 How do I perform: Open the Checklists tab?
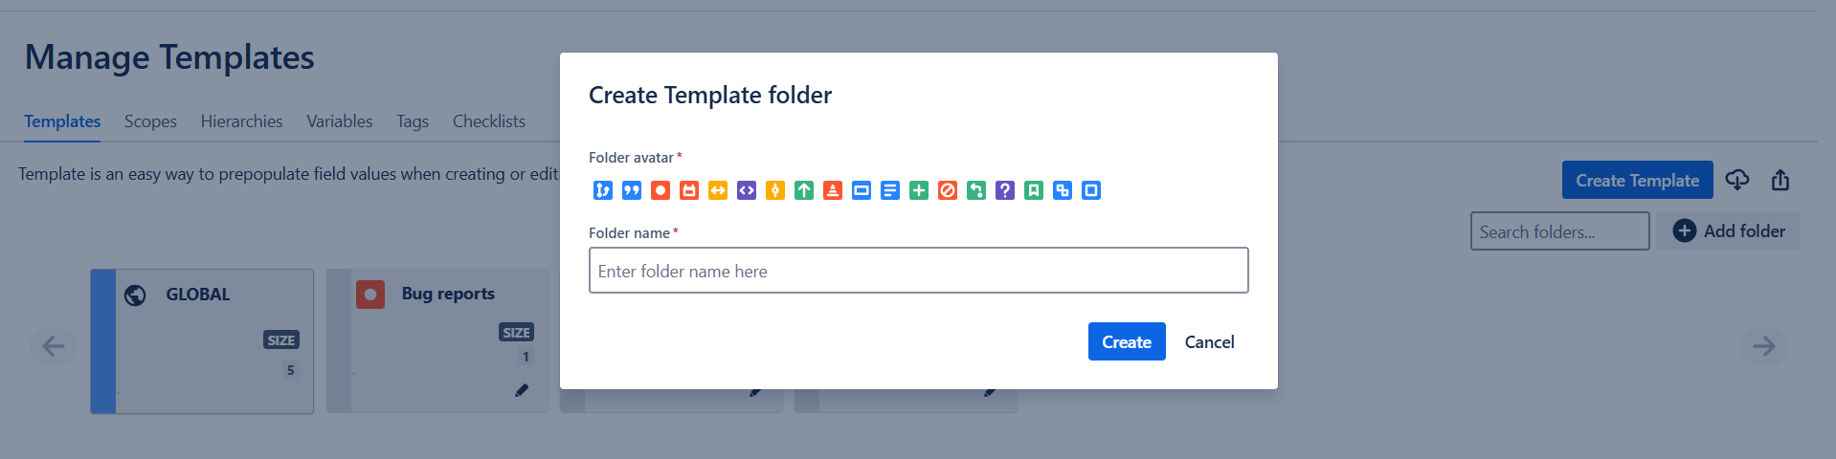pyautogui.click(x=488, y=121)
